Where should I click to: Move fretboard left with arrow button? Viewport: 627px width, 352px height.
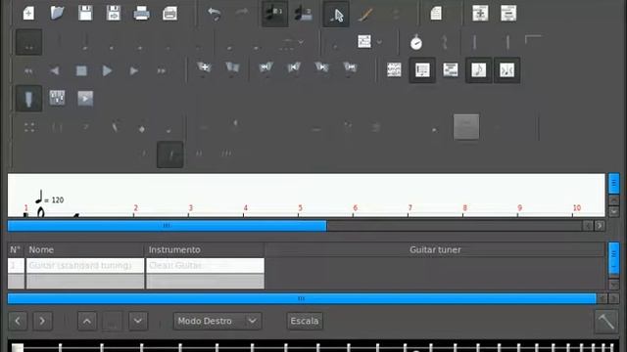point(18,321)
